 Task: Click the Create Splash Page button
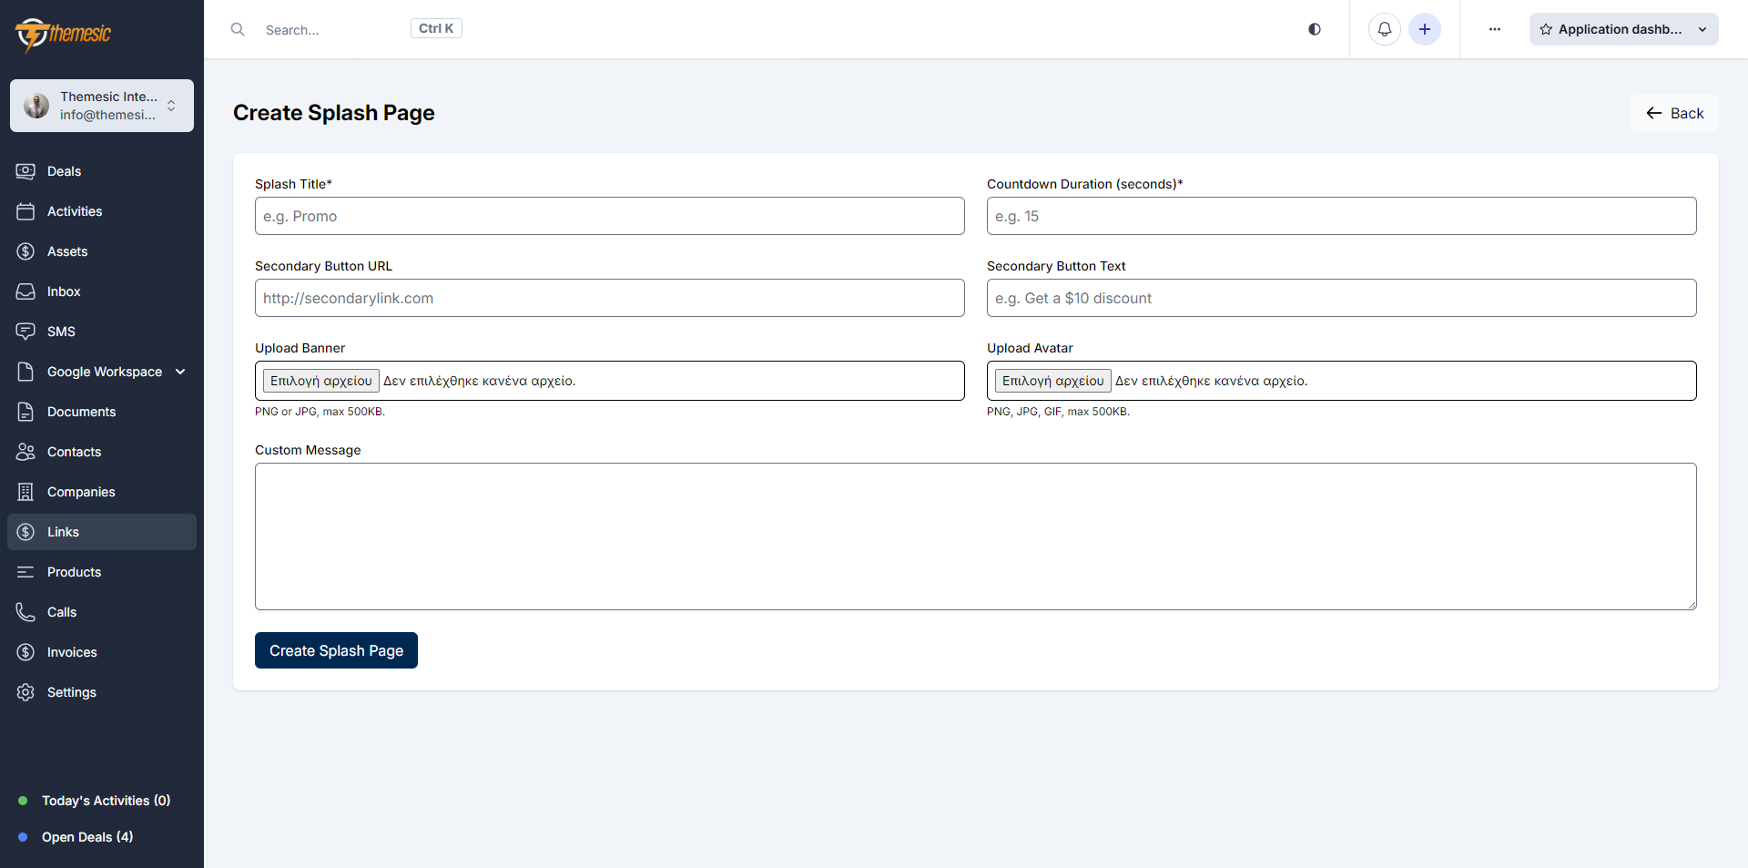[336, 650]
